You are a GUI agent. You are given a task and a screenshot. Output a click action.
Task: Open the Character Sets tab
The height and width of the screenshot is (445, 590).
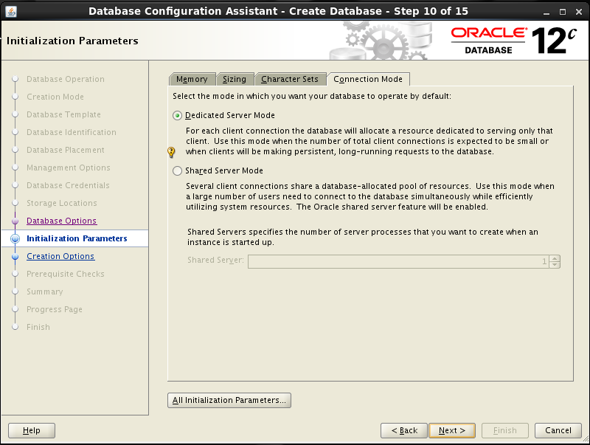tap(290, 79)
